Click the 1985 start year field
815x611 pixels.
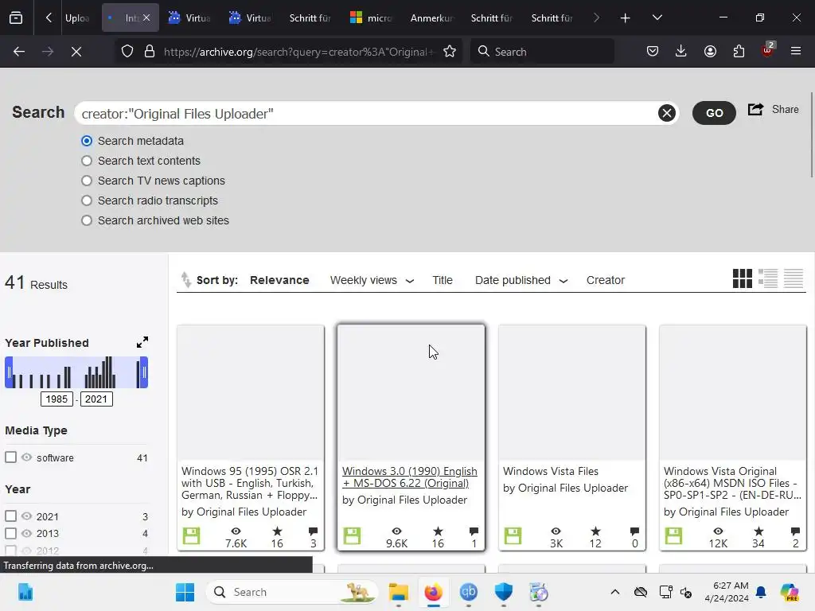tap(57, 399)
